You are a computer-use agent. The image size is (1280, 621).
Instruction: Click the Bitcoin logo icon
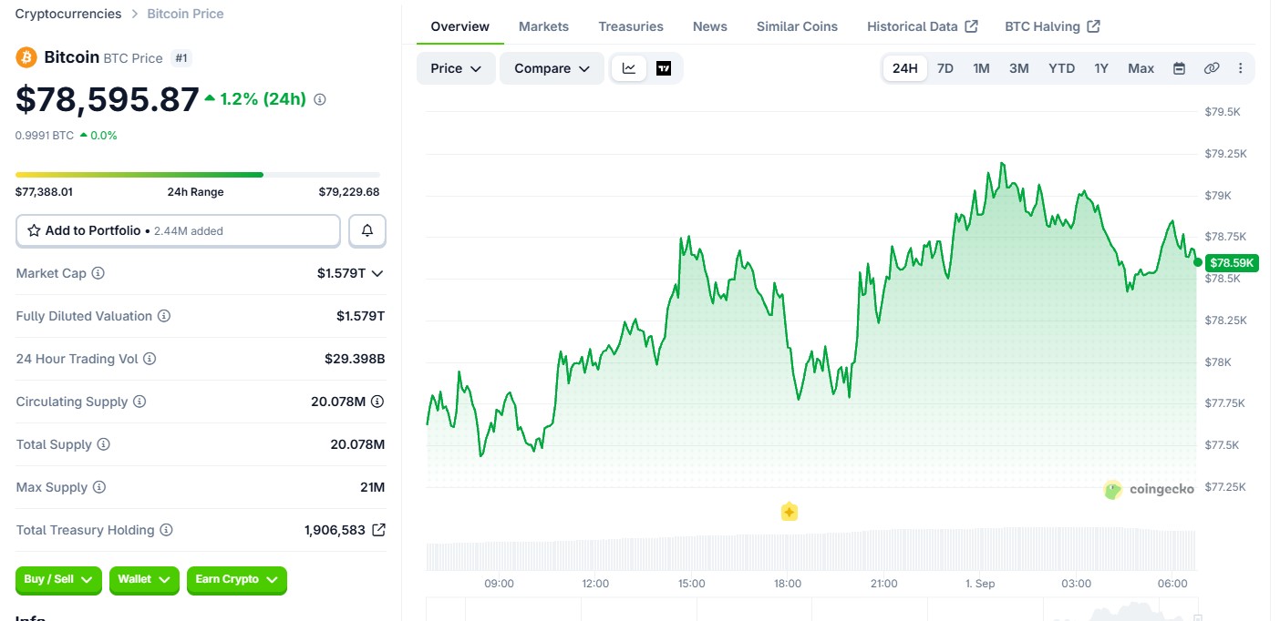[26, 57]
